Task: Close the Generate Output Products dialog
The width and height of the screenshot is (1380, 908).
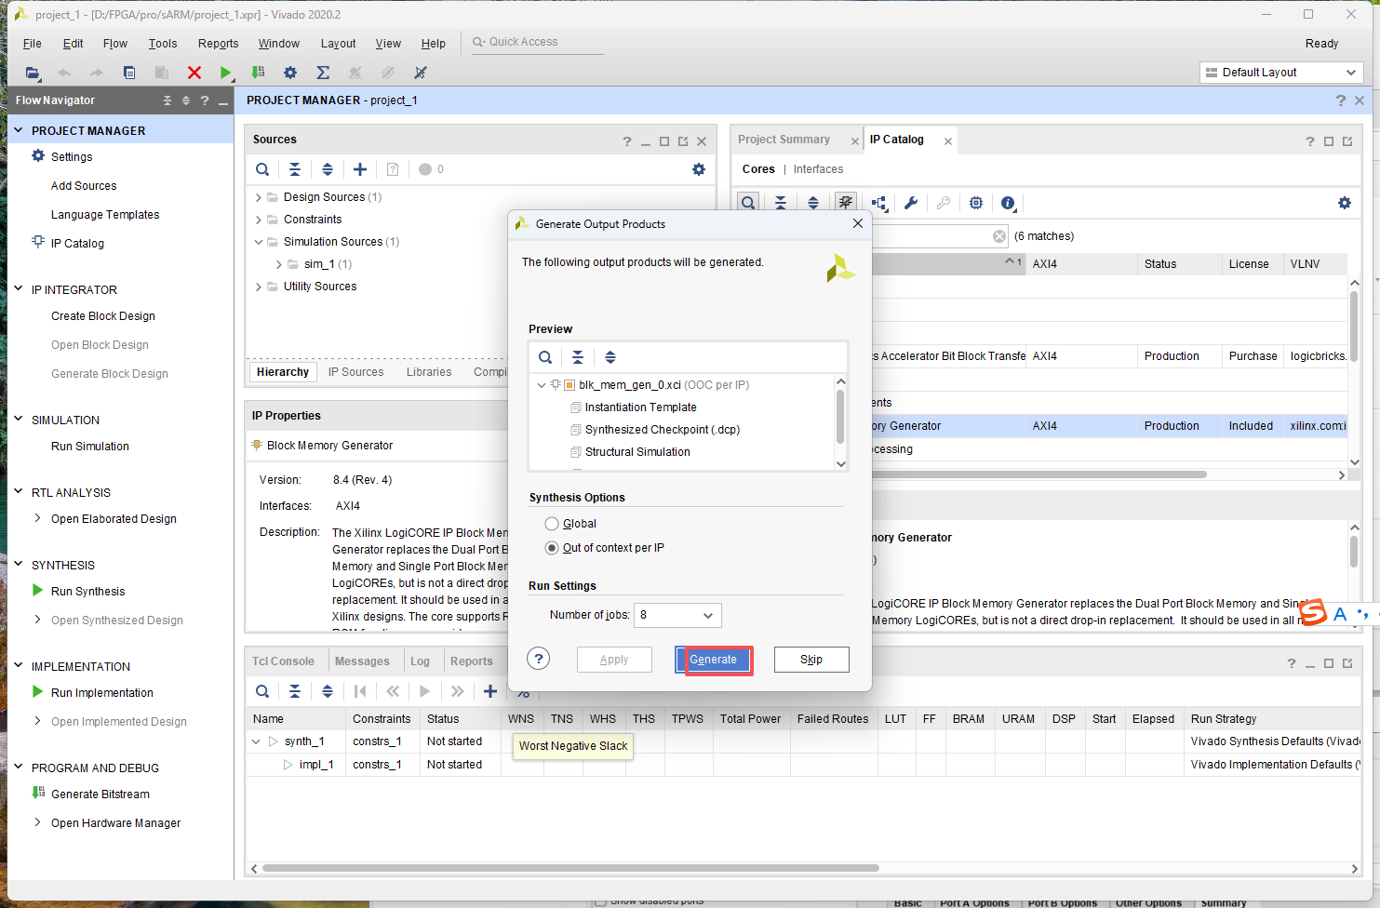Action: coord(858,223)
